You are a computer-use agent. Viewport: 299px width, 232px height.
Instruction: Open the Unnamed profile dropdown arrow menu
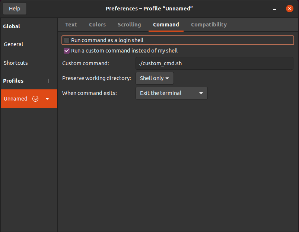[47, 99]
